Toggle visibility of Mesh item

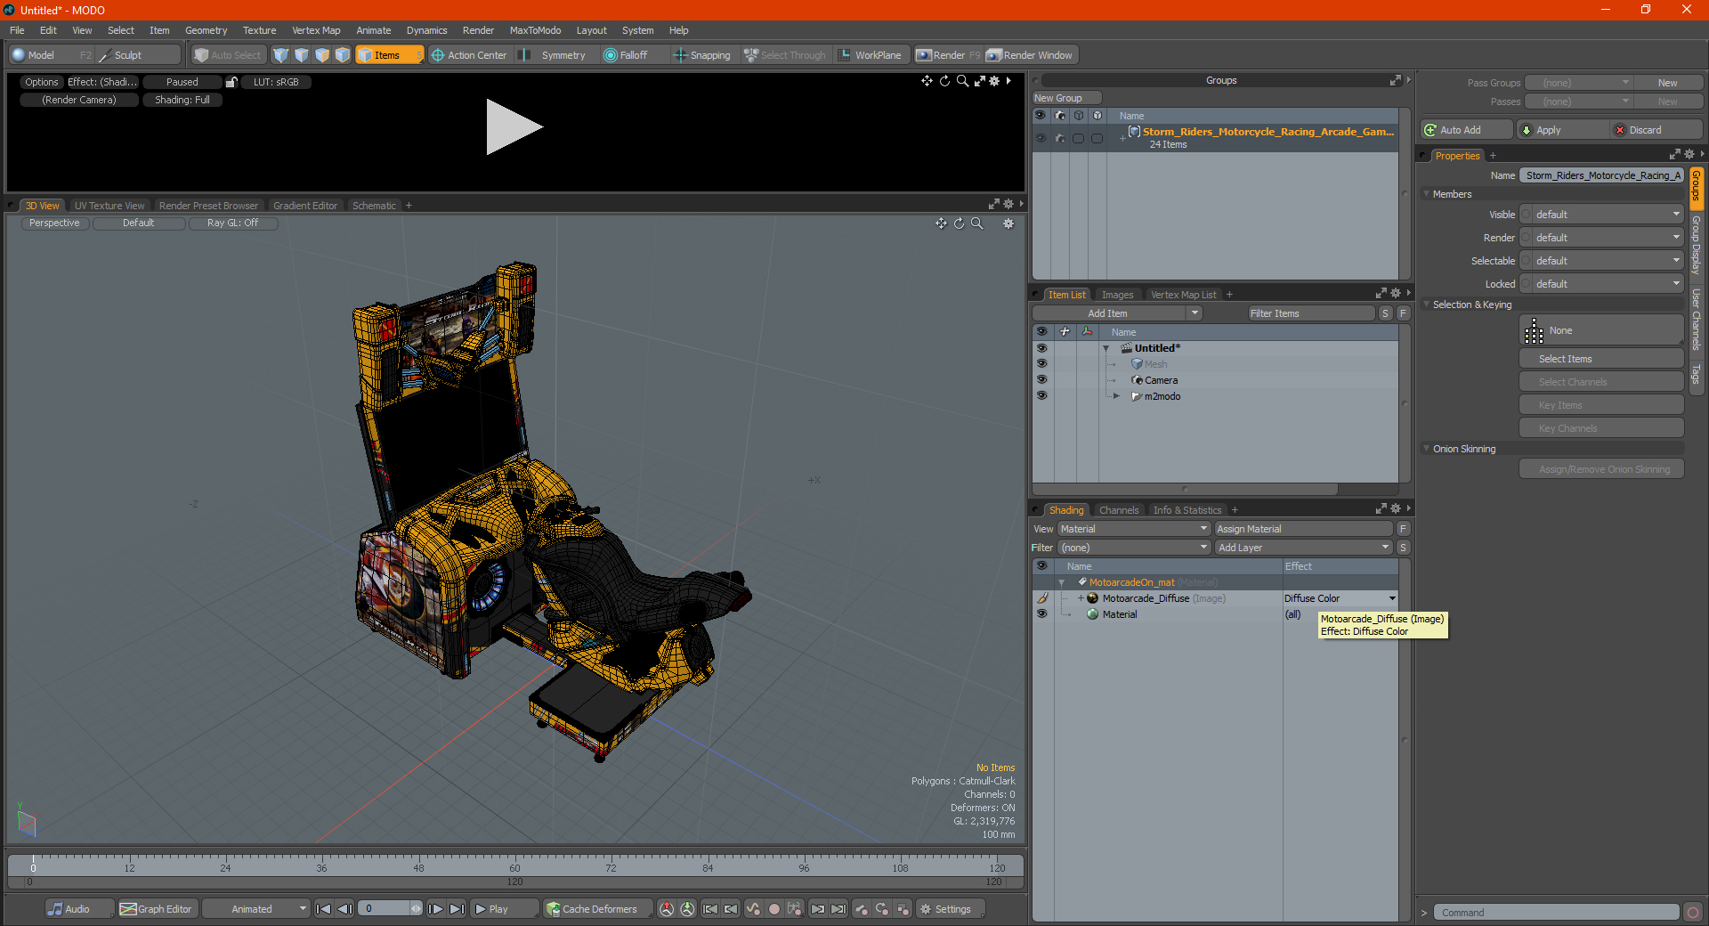[1041, 364]
